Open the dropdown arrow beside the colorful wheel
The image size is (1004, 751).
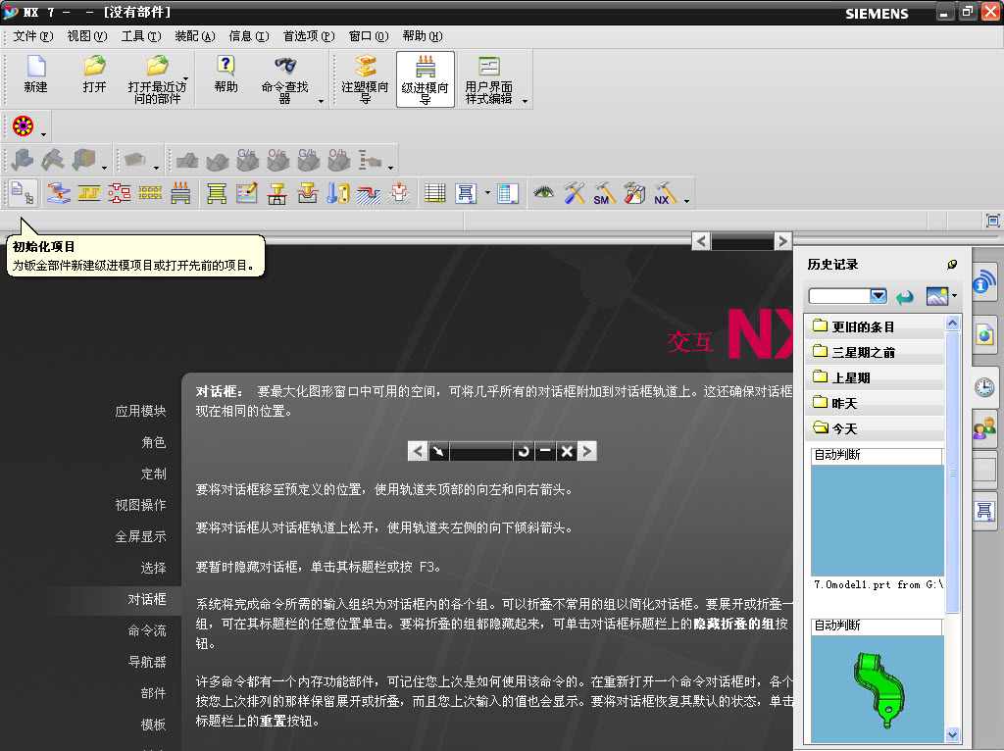click(x=43, y=134)
